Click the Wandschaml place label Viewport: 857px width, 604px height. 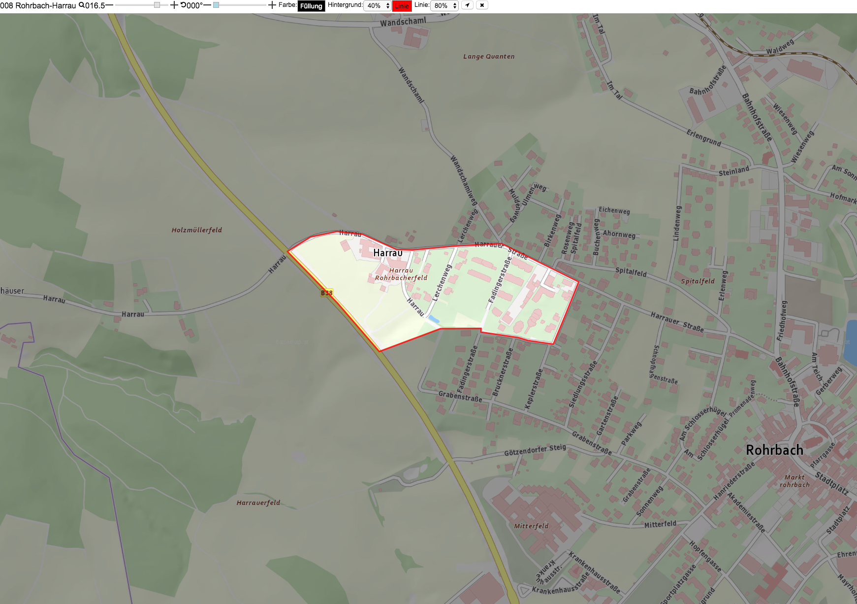403,22
